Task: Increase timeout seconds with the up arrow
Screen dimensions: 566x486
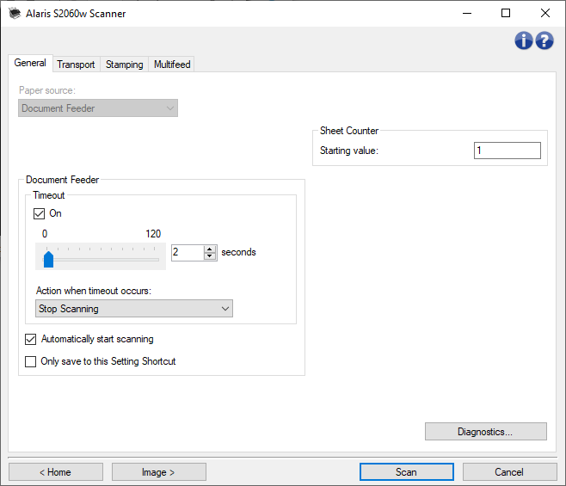Action: 210,249
